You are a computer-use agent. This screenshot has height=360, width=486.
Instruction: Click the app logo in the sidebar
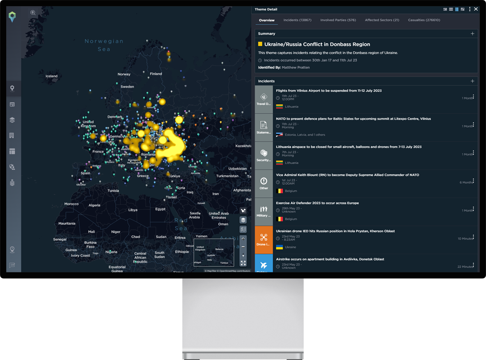coord(12,17)
